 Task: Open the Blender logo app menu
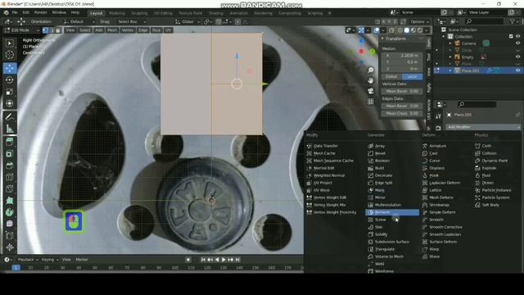tap(6, 12)
